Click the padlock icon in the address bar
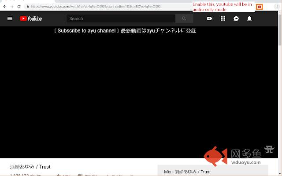 [x=27, y=7]
